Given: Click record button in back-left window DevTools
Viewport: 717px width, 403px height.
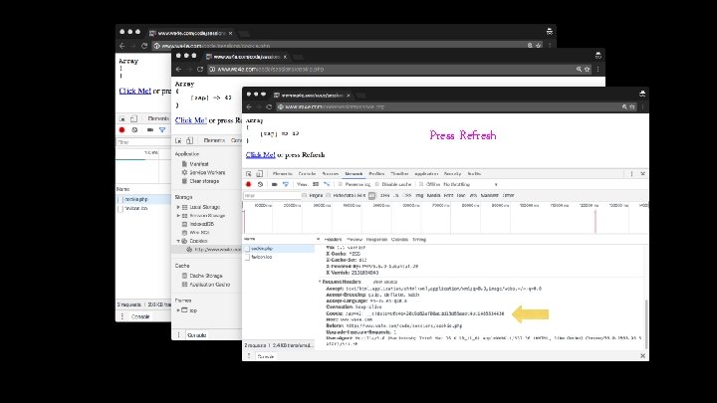Looking at the screenshot, I should (122, 130).
